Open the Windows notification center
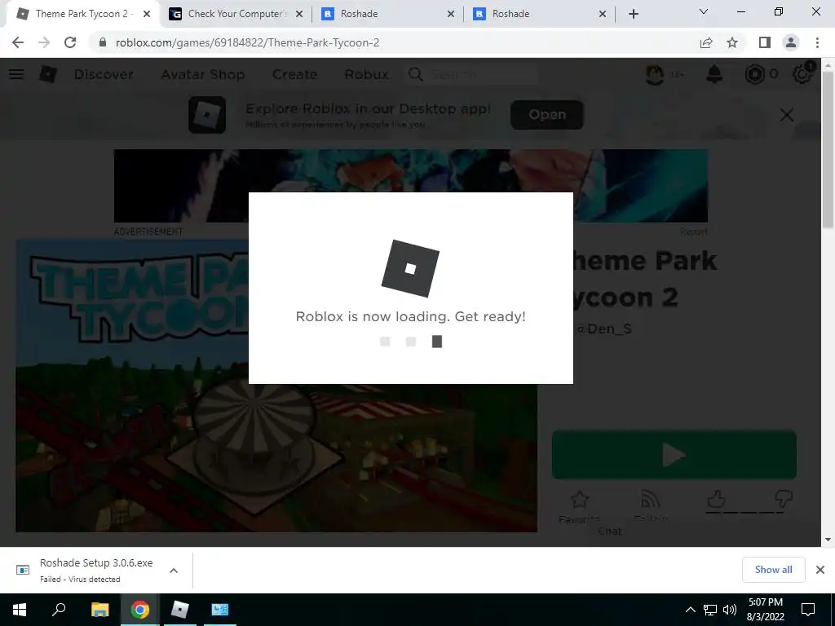The width and height of the screenshot is (835, 626). point(808,610)
